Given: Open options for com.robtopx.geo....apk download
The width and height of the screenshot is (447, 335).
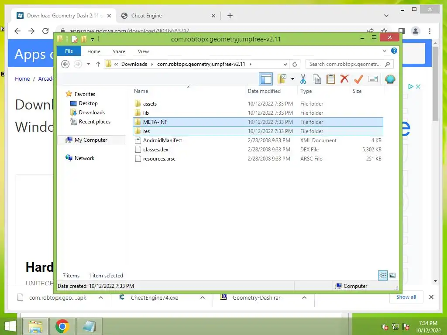Looking at the screenshot, I should click(x=101, y=297).
